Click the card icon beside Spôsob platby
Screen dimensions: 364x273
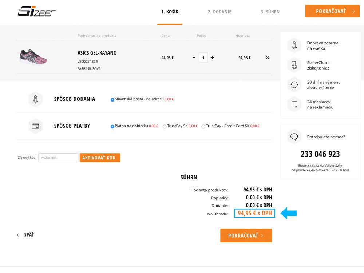point(35,126)
